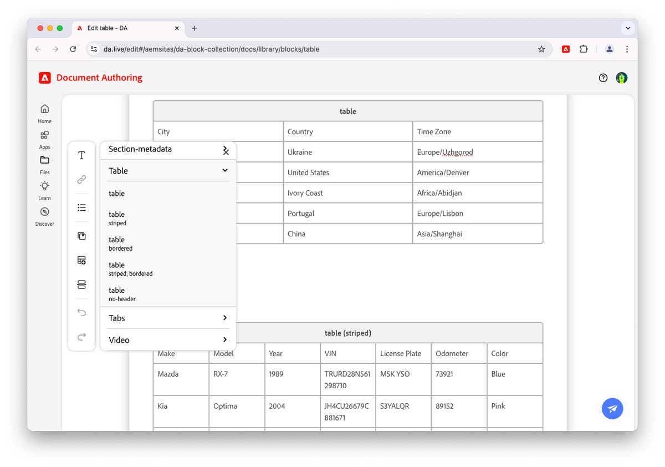Go to Home in sidebar

45,114
